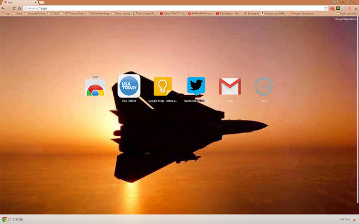The width and height of the screenshot is (359, 224).
Task: Go forward with the forward arrow
Action: (9, 8)
